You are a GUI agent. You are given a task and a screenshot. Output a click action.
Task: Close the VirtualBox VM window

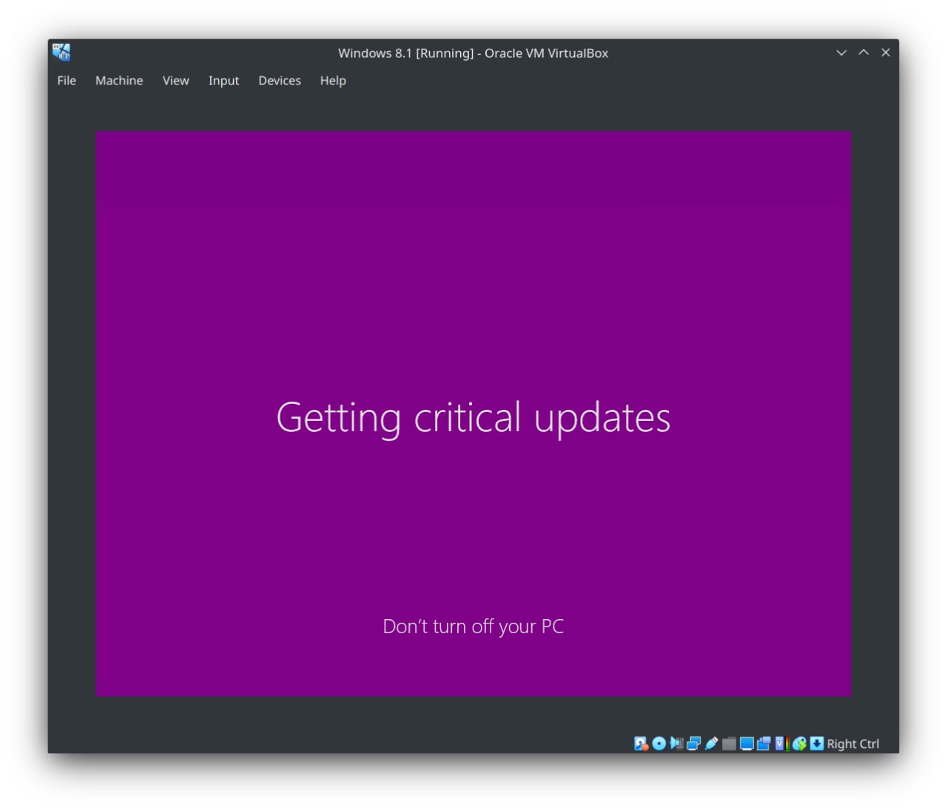886,53
